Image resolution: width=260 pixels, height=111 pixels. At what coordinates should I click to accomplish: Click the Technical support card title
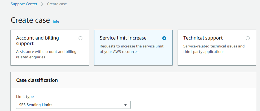[203, 38]
